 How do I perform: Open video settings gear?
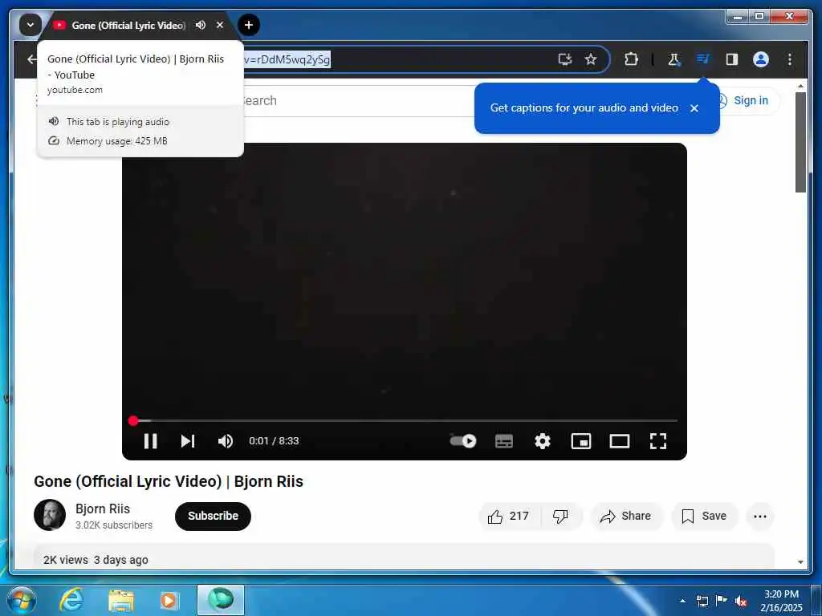click(x=542, y=441)
